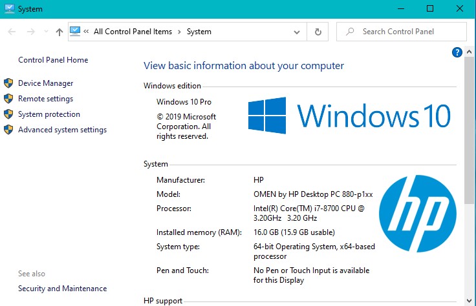Open the address bar history dropdown
This screenshot has width=476, height=306.
pos(297,32)
